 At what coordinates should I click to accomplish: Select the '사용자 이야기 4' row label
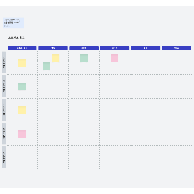[x=4, y=133]
